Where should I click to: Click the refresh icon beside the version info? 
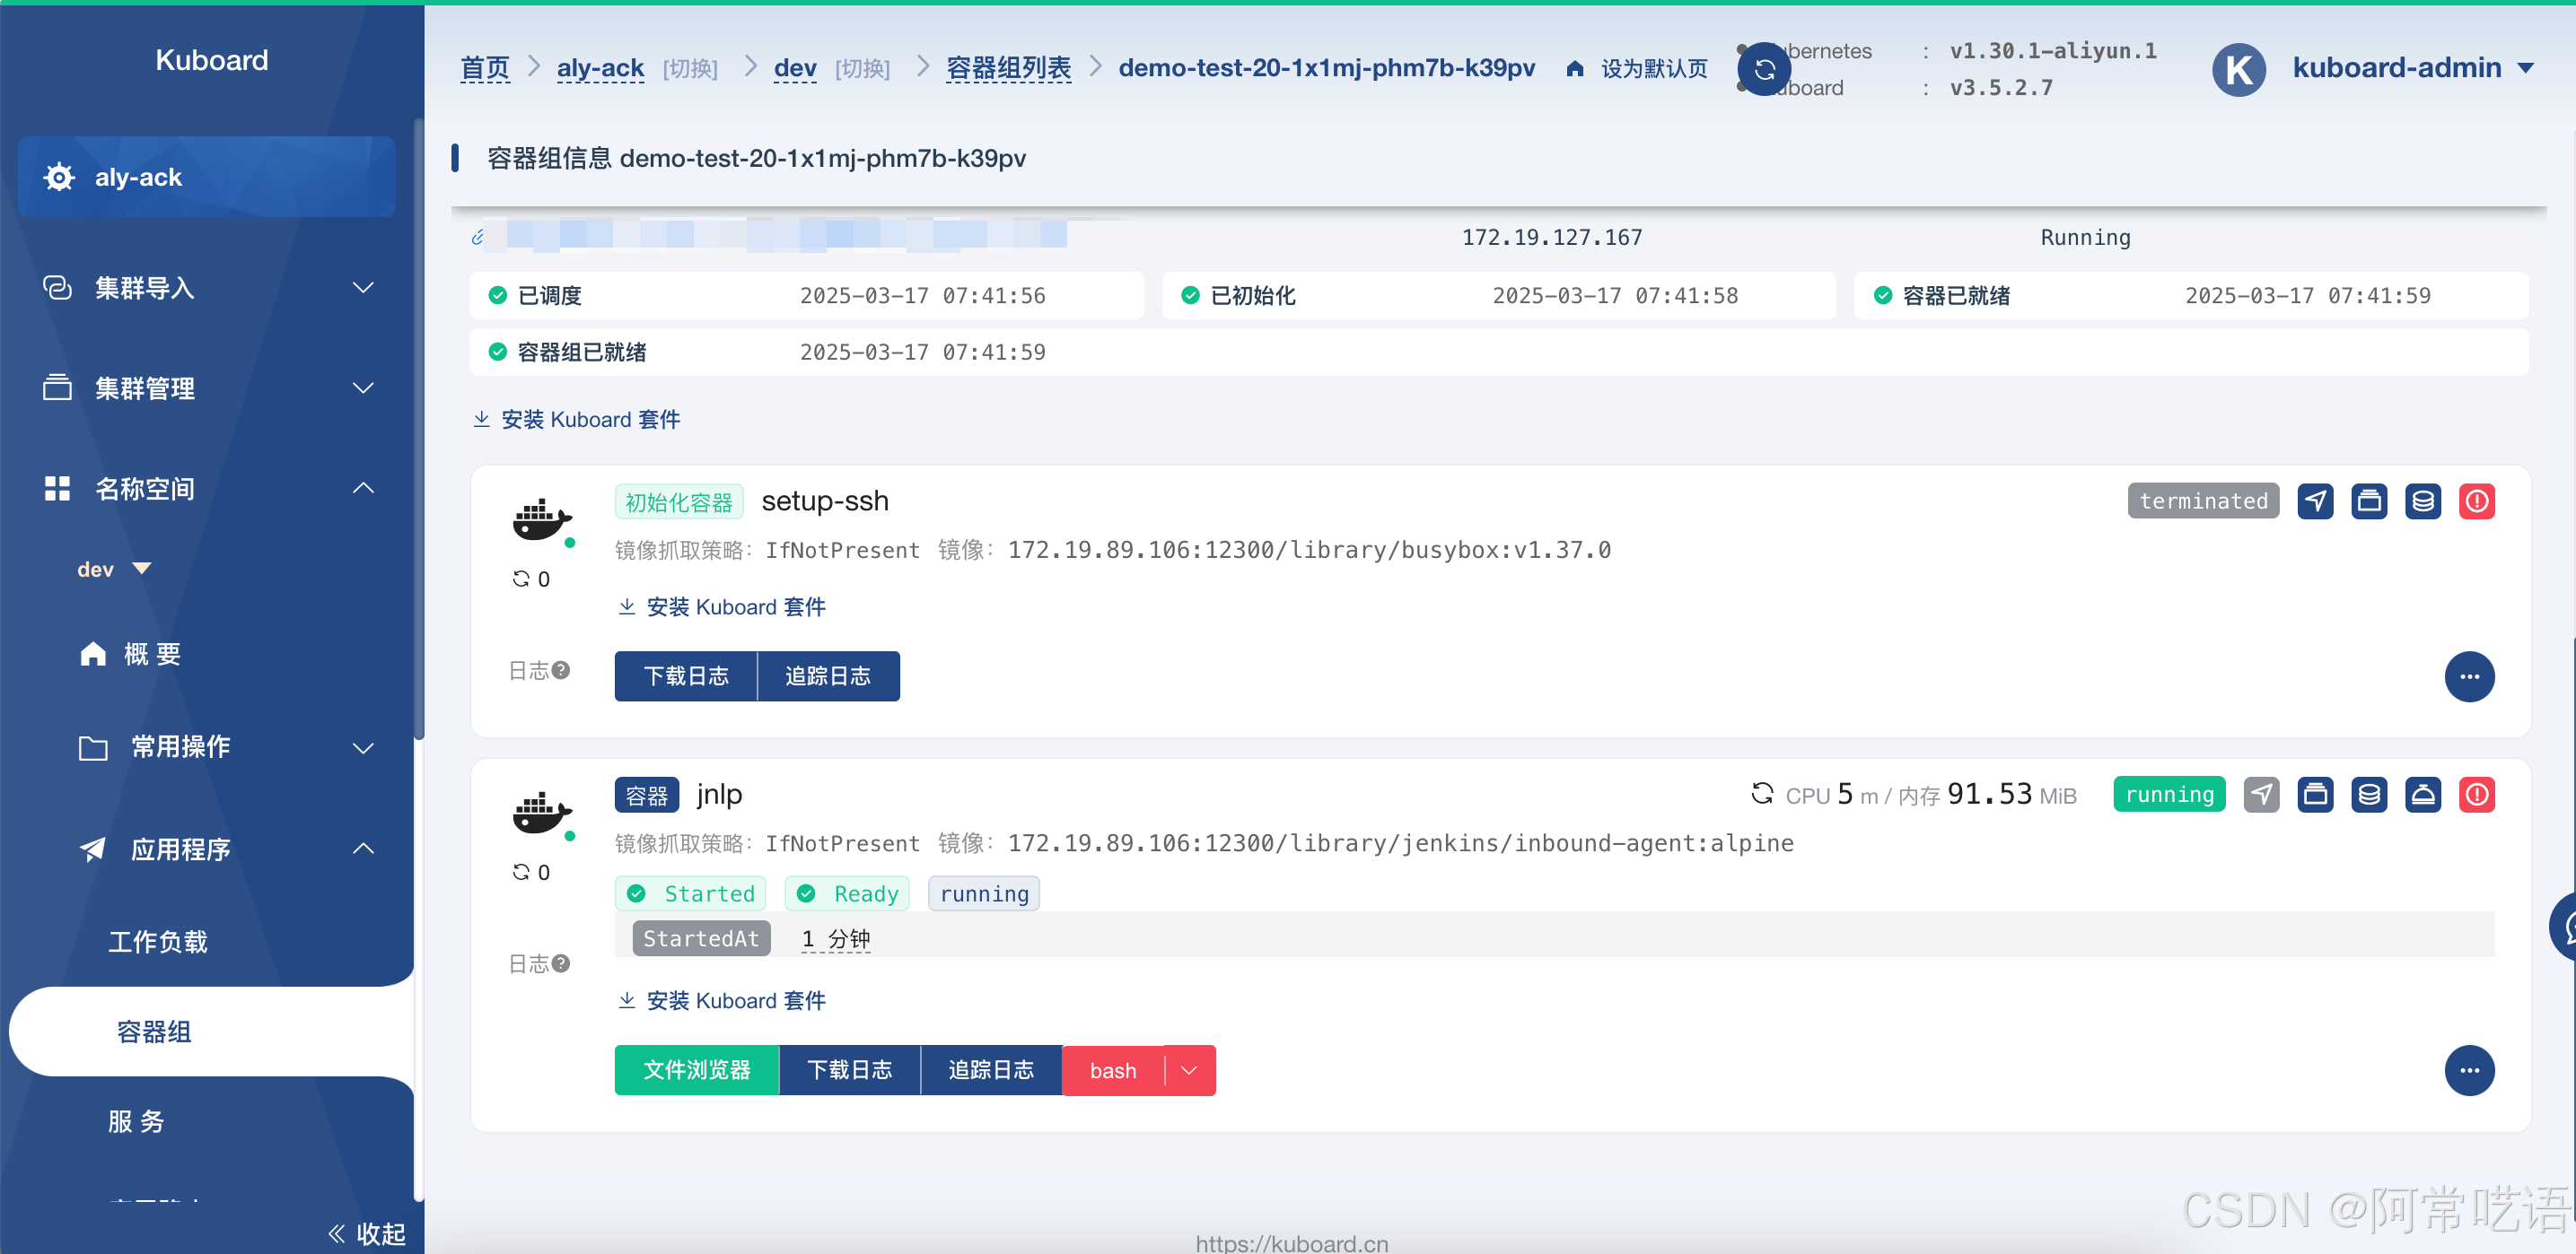point(1764,69)
